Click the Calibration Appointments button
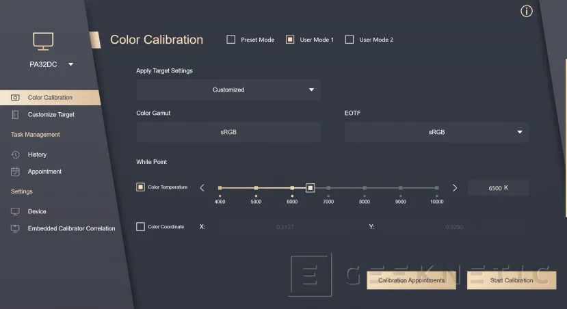 coord(411,280)
